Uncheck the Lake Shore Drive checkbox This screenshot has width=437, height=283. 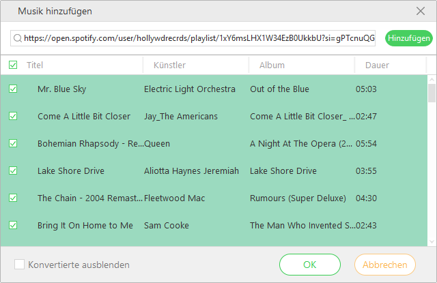[x=13, y=171]
